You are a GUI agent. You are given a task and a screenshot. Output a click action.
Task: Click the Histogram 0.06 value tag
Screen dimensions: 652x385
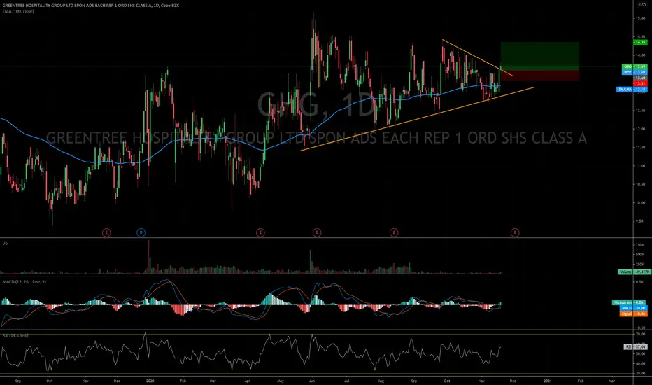coord(630,302)
